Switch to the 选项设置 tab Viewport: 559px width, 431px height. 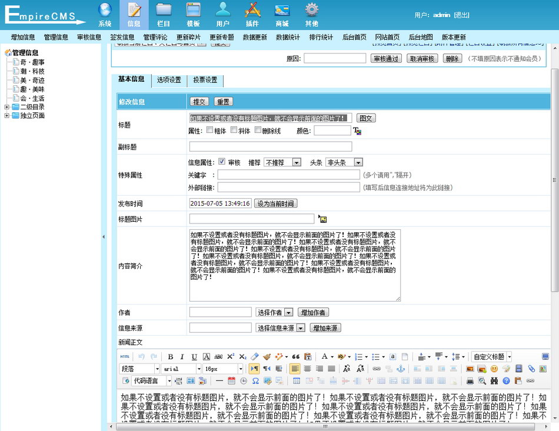[x=169, y=80]
